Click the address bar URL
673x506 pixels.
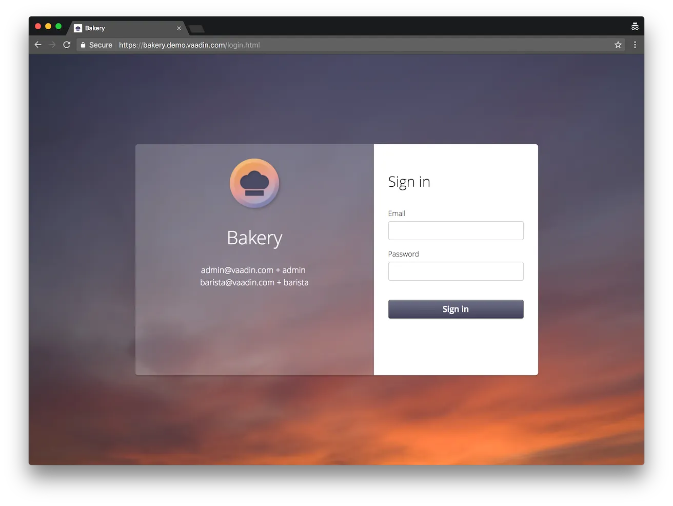[189, 45]
